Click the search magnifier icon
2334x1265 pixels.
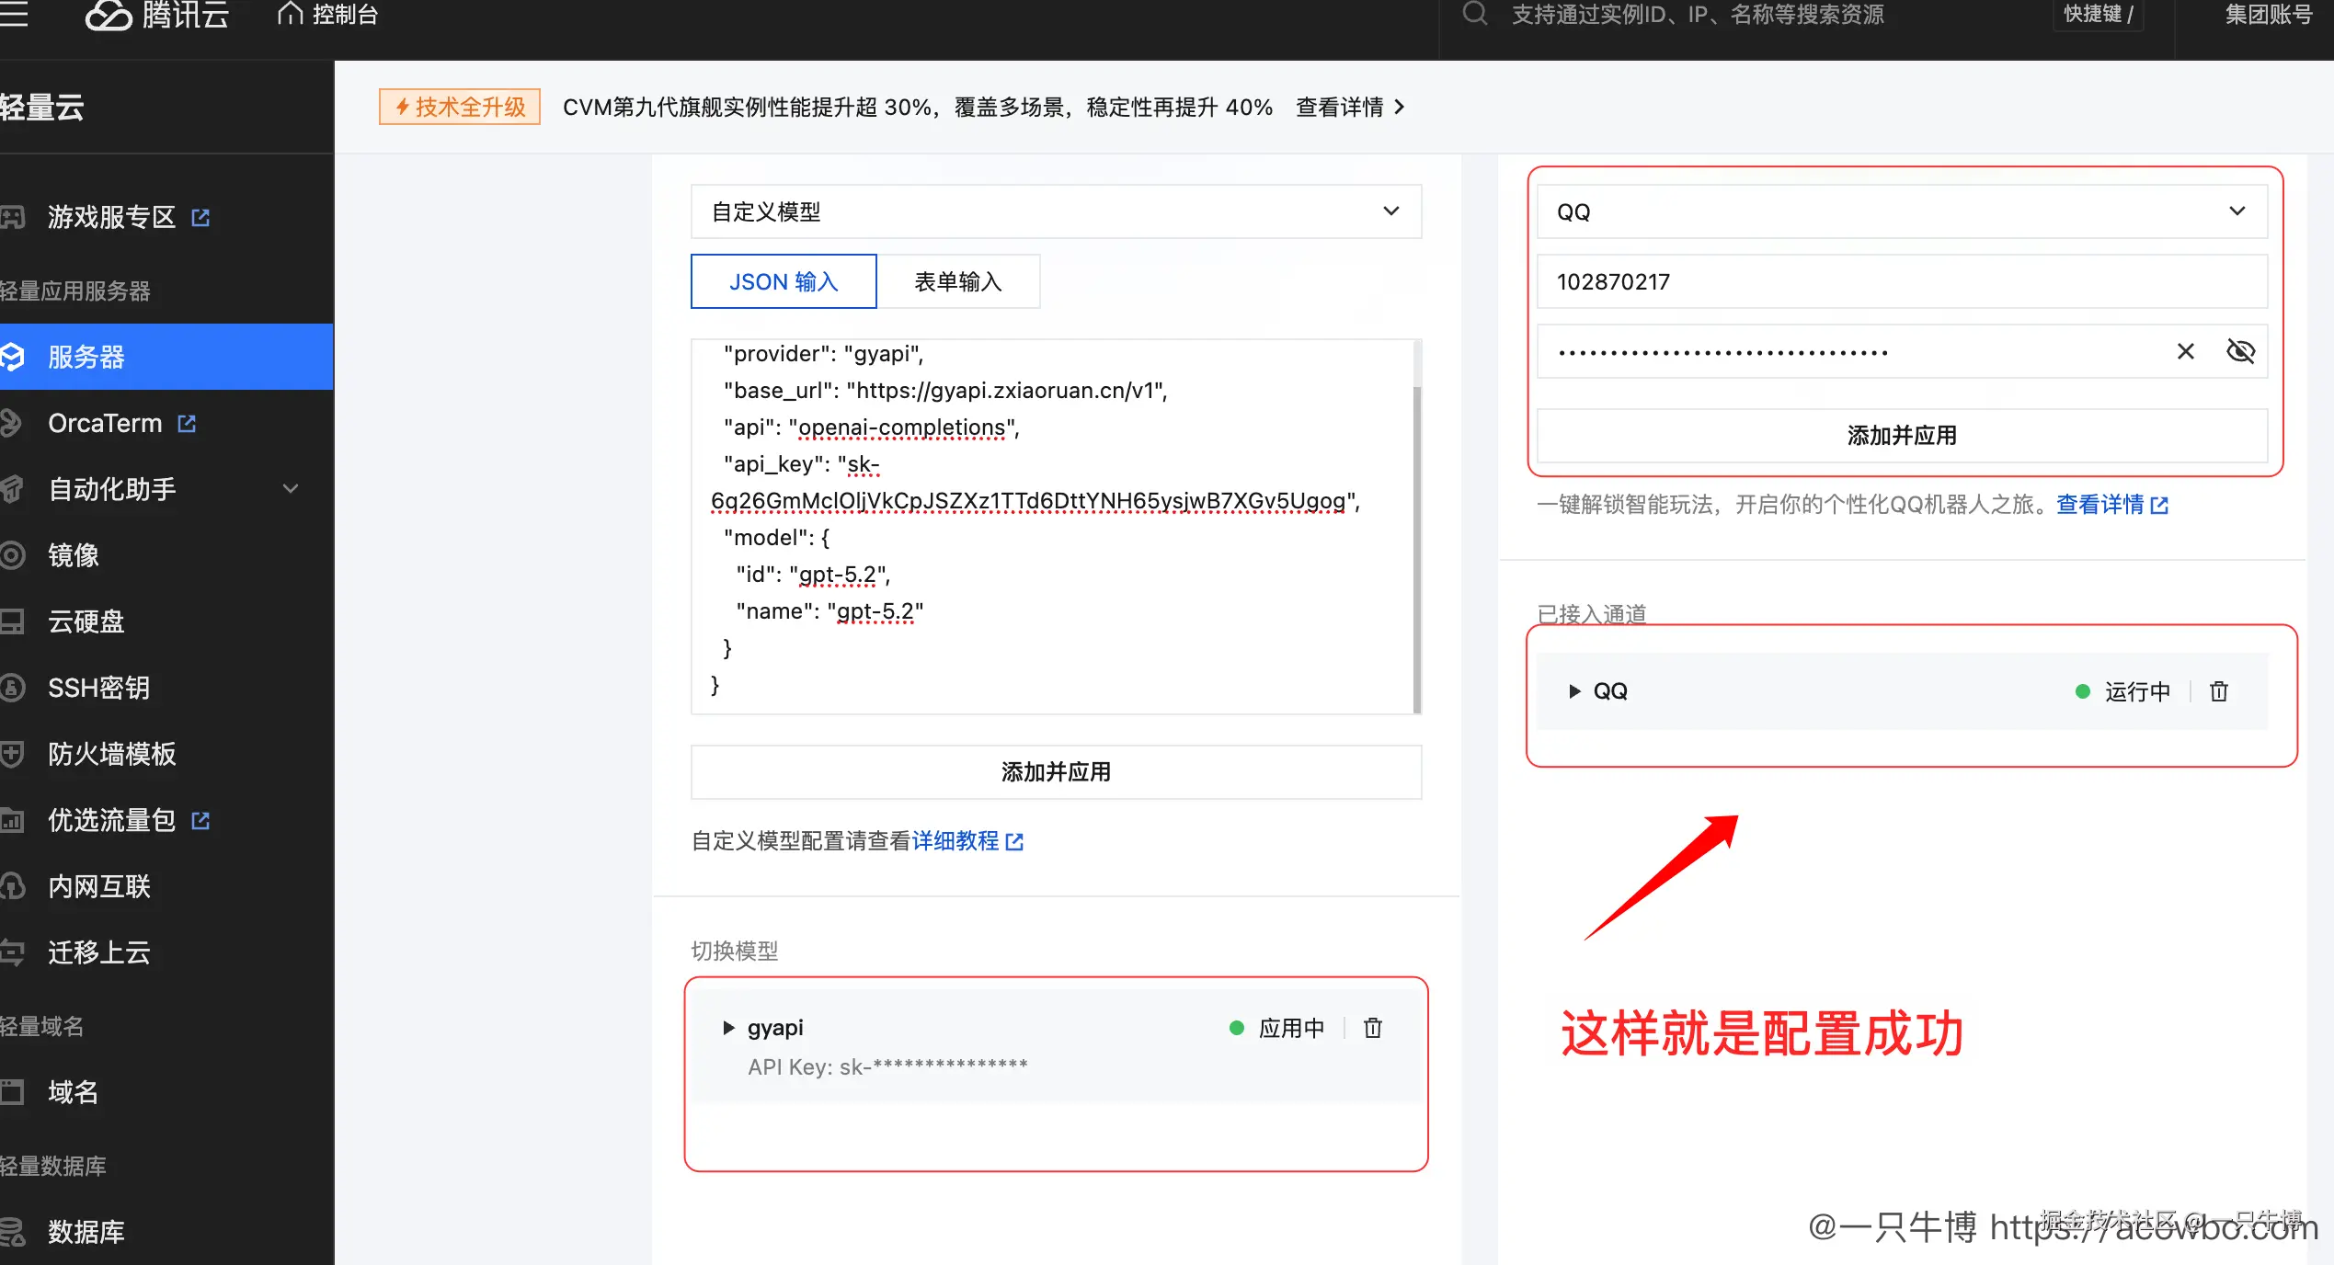point(1475,15)
